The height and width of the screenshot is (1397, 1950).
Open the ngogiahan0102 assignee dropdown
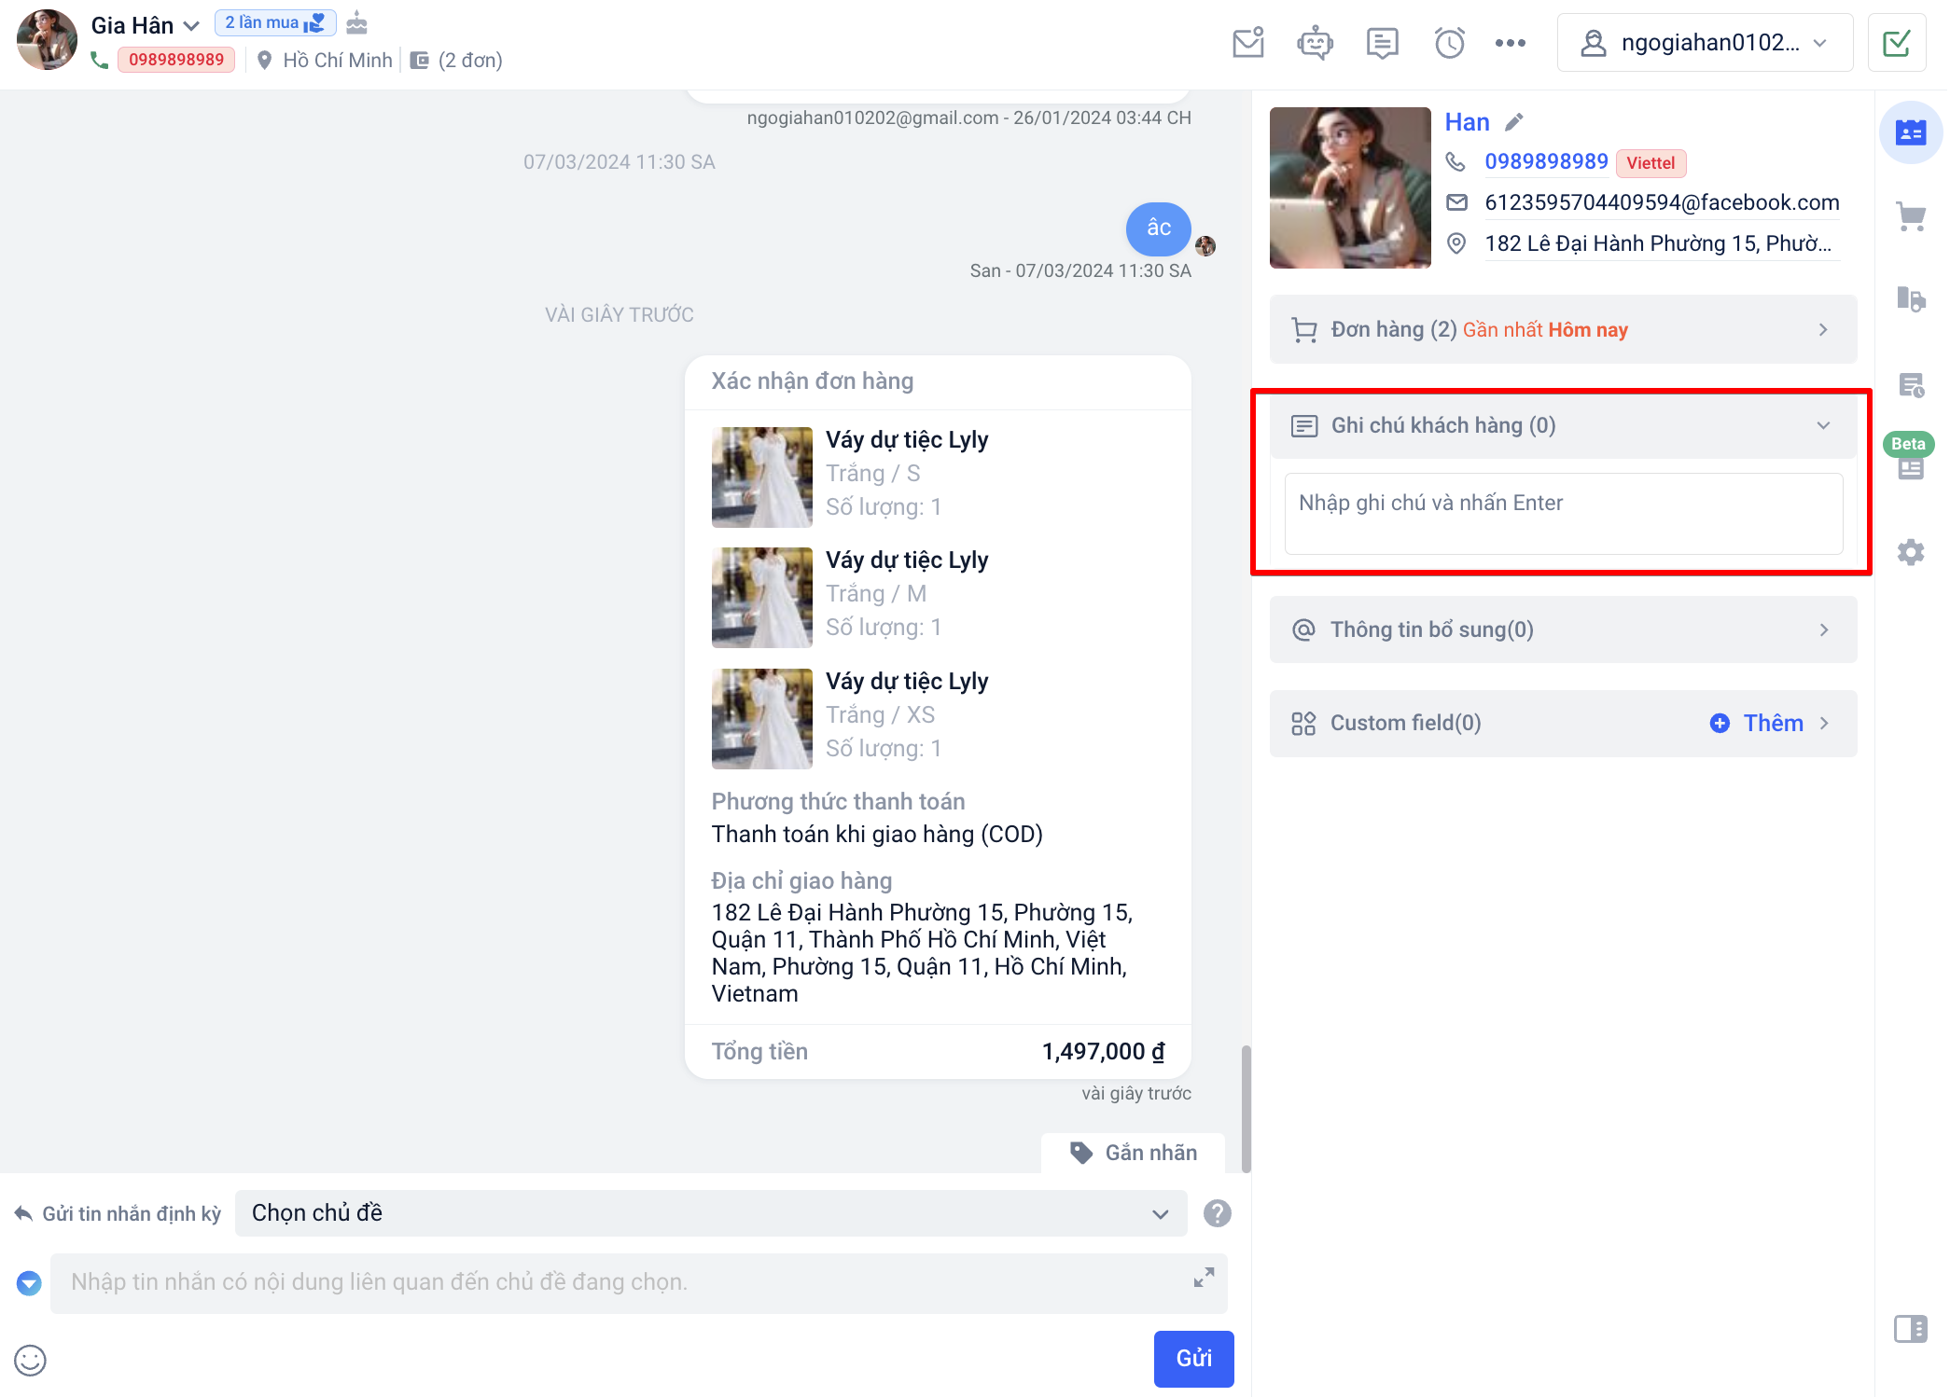point(1704,43)
